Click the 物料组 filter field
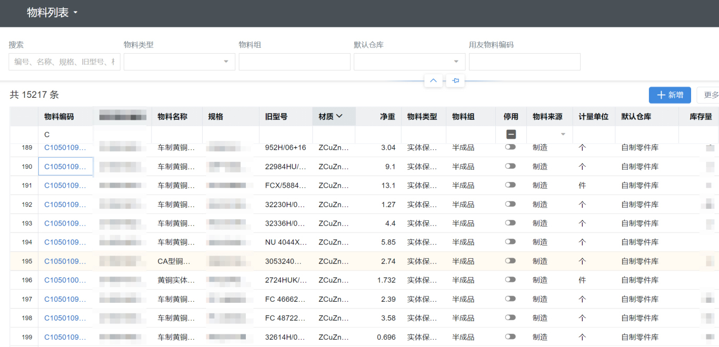This screenshot has height=347, width=719. 295,62
